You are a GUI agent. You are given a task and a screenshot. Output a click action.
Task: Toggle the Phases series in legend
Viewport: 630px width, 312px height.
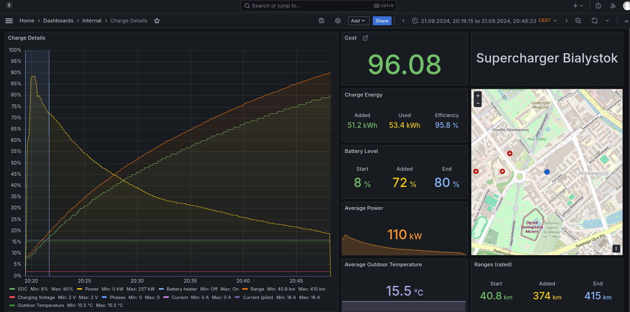coord(118,297)
